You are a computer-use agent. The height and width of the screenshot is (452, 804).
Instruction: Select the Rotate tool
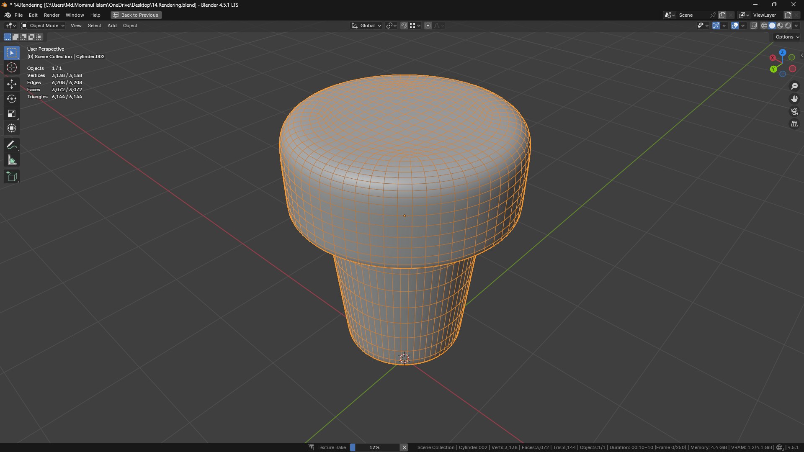point(12,99)
